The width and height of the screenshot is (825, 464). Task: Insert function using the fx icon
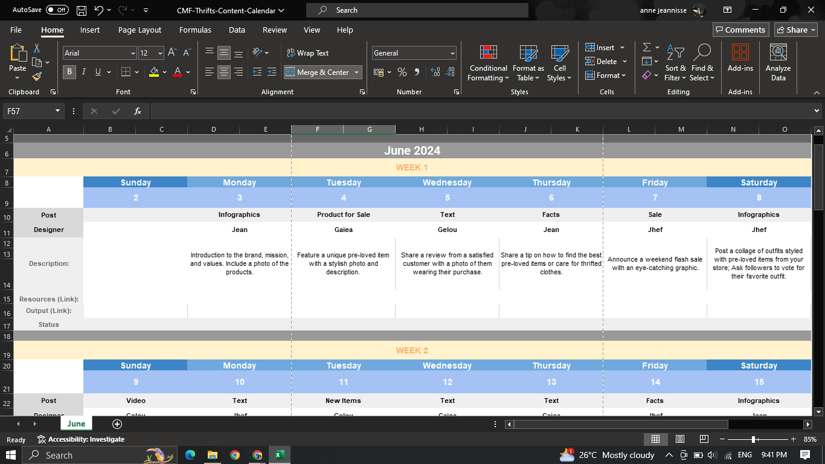pyautogui.click(x=138, y=111)
